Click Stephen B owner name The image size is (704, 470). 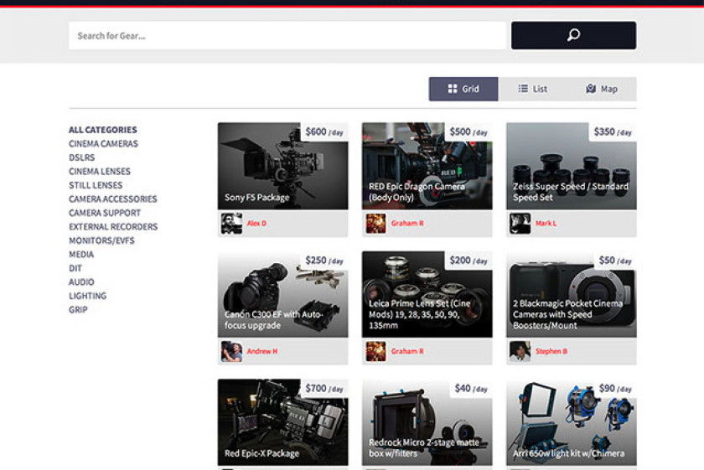(551, 351)
